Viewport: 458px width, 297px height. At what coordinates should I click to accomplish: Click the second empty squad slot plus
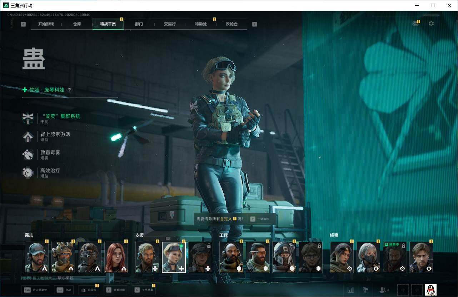click(417, 290)
